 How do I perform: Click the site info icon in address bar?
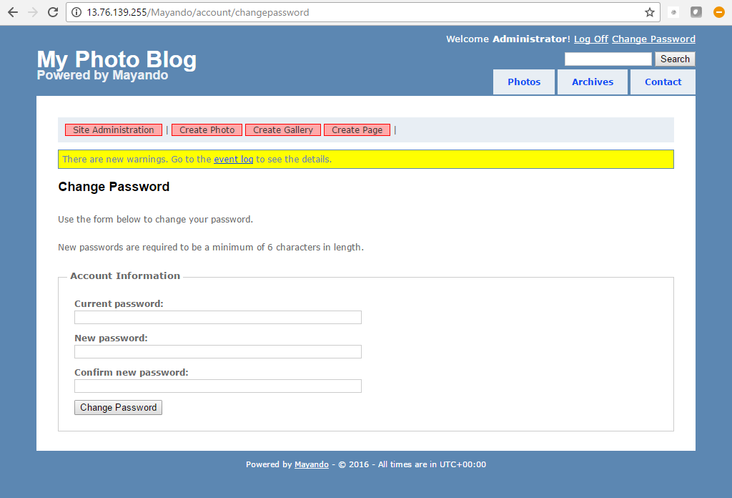[77, 12]
